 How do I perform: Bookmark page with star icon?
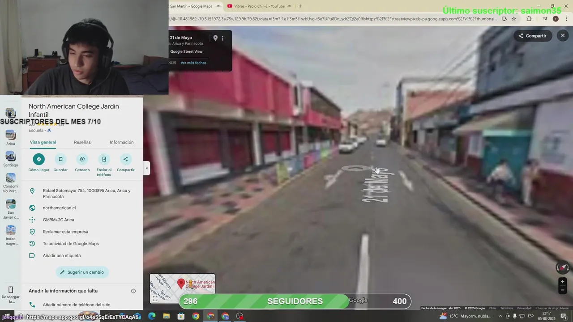point(514,19)
